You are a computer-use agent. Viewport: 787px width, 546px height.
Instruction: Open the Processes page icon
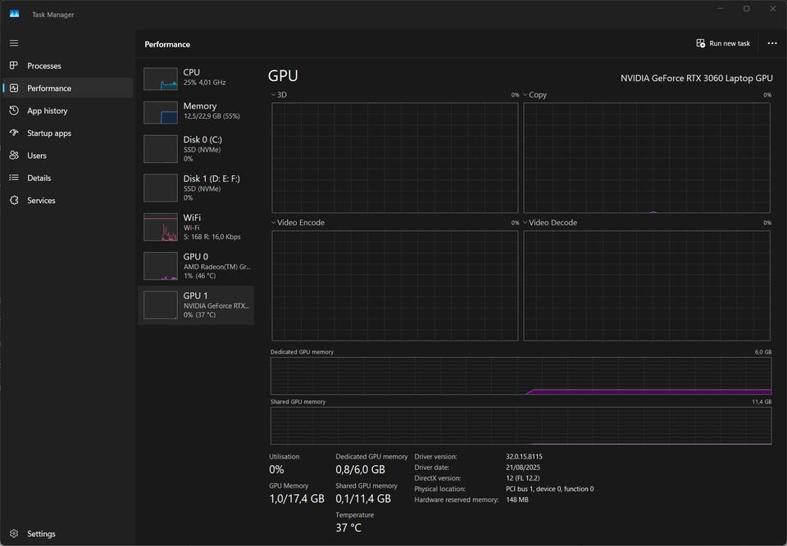(14, 65)
